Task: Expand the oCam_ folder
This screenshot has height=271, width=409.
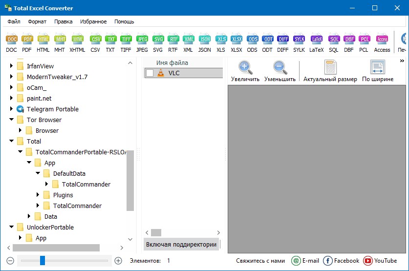Action: tap(11, 87)
